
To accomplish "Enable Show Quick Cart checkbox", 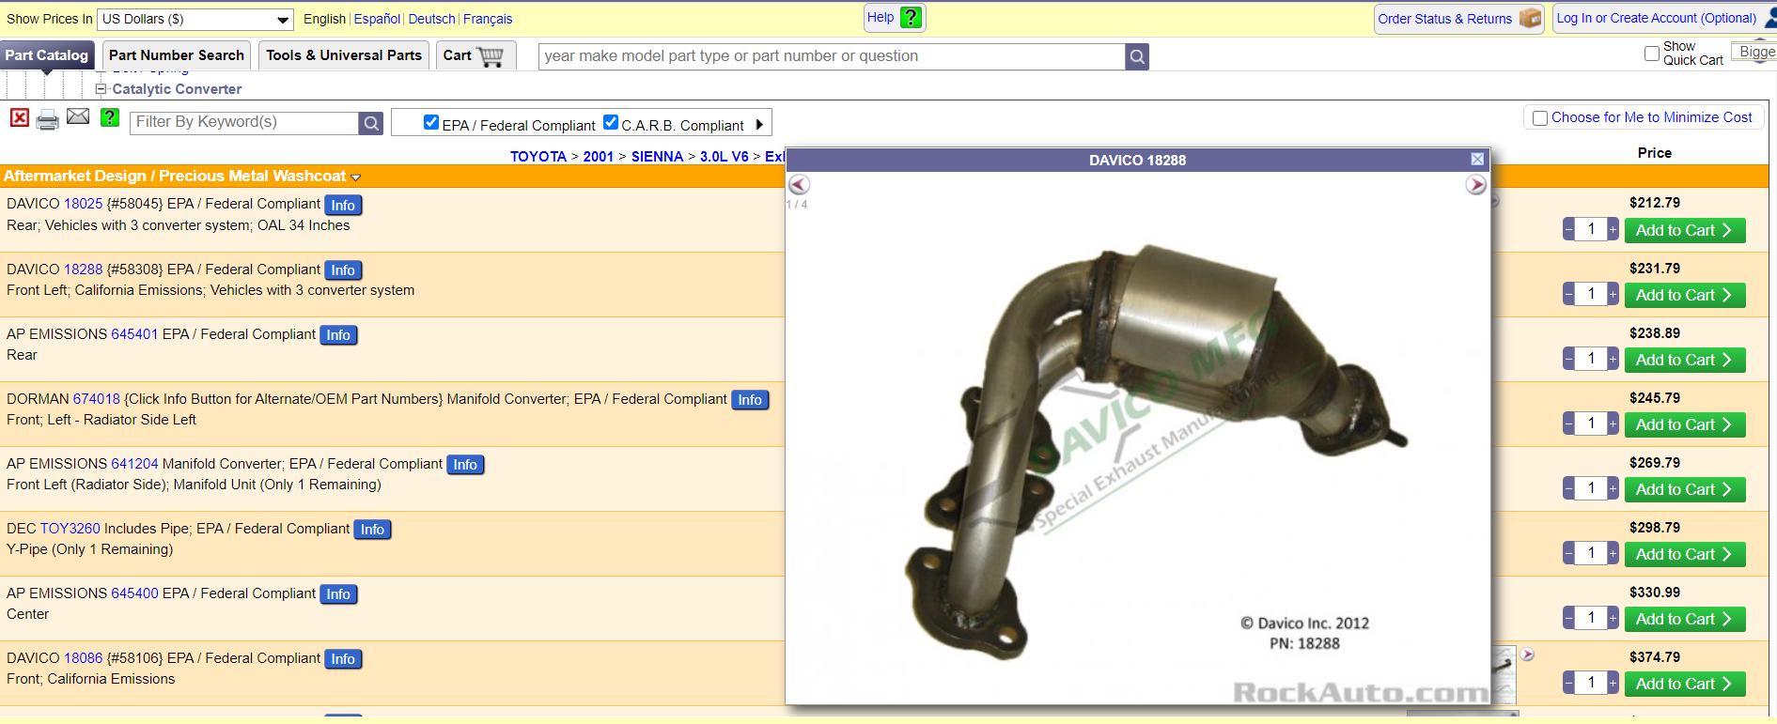I will (x=1652, y=54).
